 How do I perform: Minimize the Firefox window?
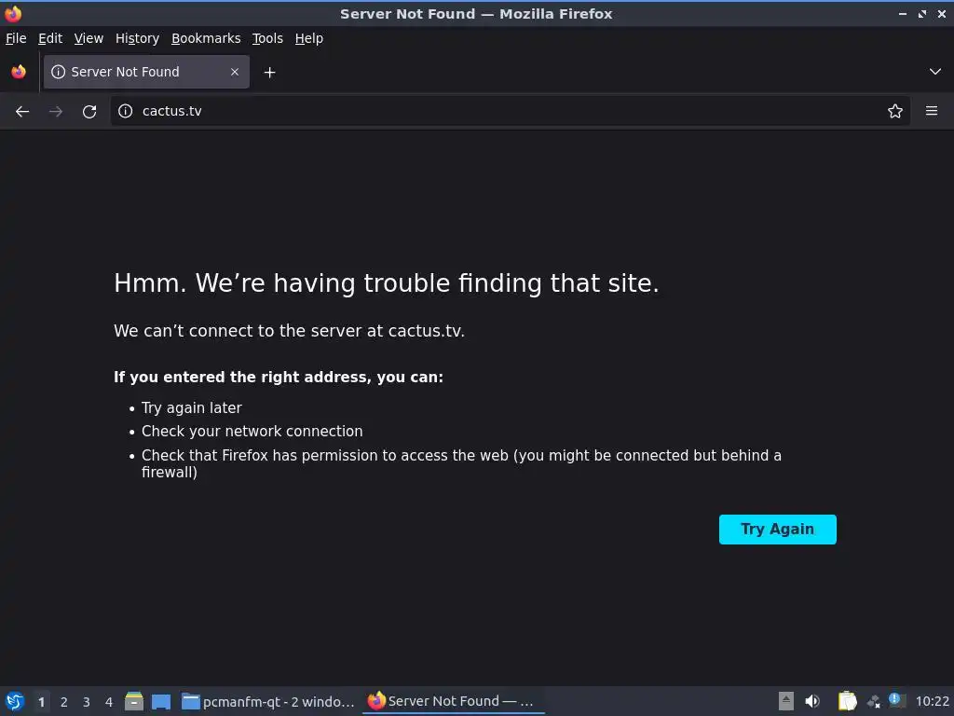pyautogui.click(x=902, y=13)
